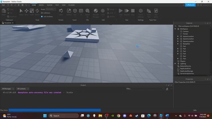This screenshot has height=119, width=212.
Task: Expand the Baseplate tree node
Action: coord(178,44)
